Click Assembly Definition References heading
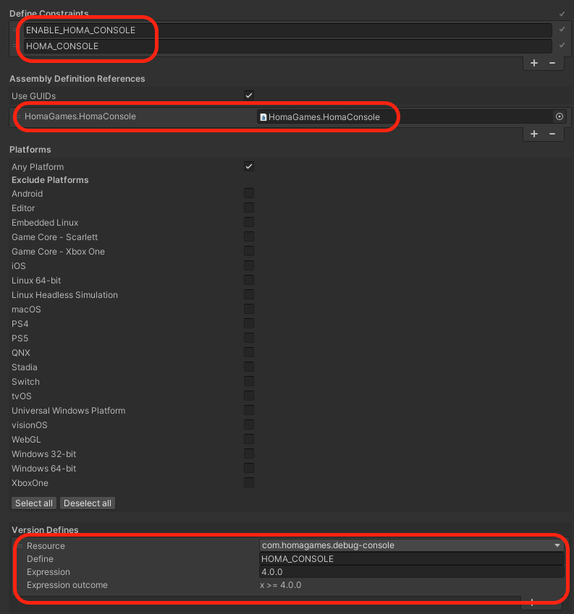574x614 pixels. (x=77, y=79)
